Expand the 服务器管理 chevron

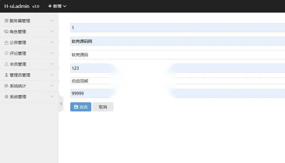52,21
